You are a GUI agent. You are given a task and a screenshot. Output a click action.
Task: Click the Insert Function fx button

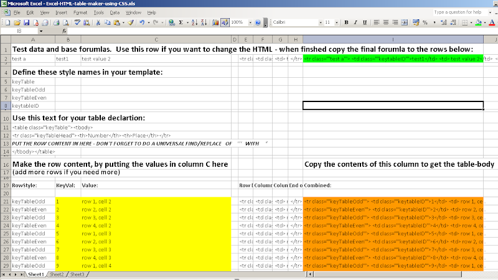(64, 31)
